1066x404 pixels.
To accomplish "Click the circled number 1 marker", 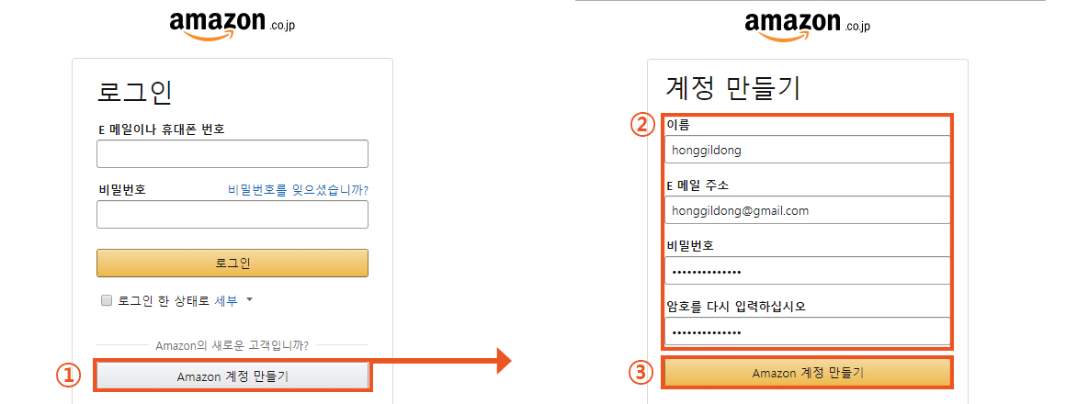I will (x=69, y=376).
